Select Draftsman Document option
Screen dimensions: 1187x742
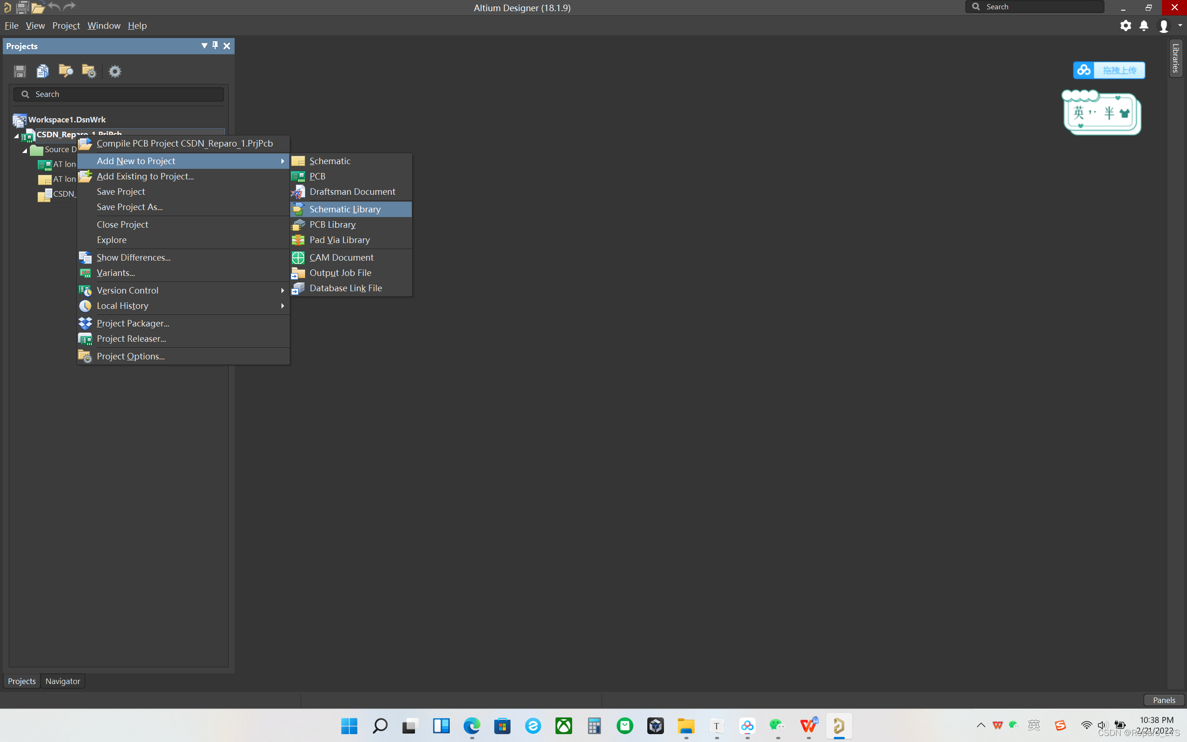click(353, 192)
